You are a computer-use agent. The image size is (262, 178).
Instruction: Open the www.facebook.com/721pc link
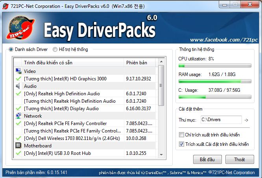click(x=224, y=40)
